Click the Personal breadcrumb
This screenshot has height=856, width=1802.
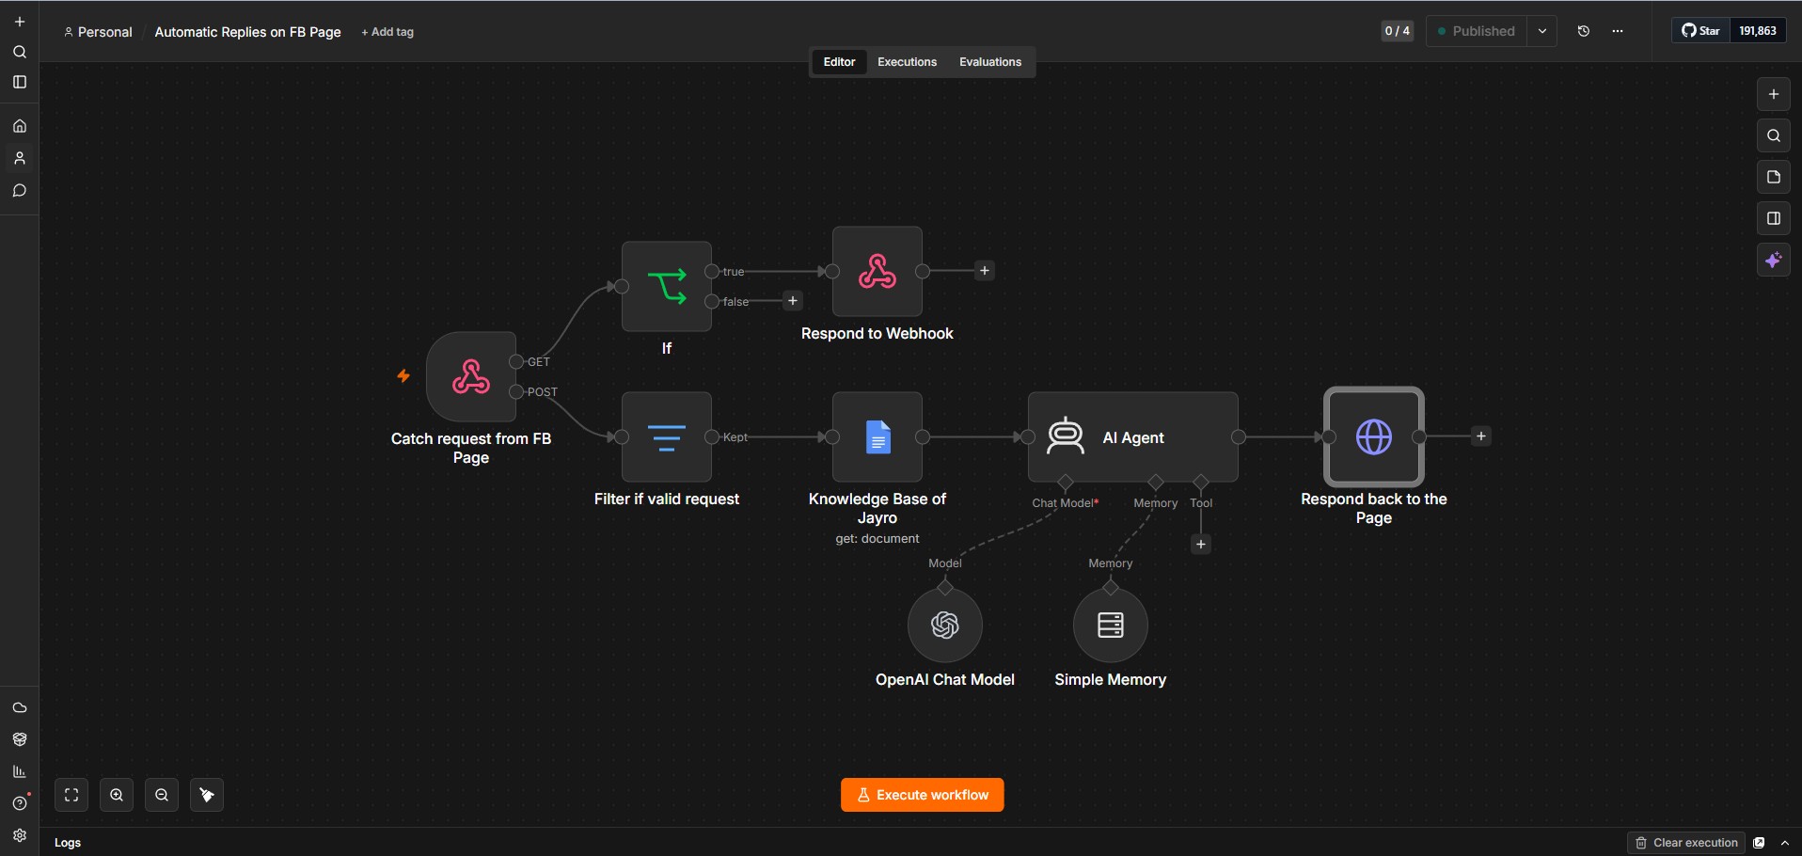[x=98, y=32]
